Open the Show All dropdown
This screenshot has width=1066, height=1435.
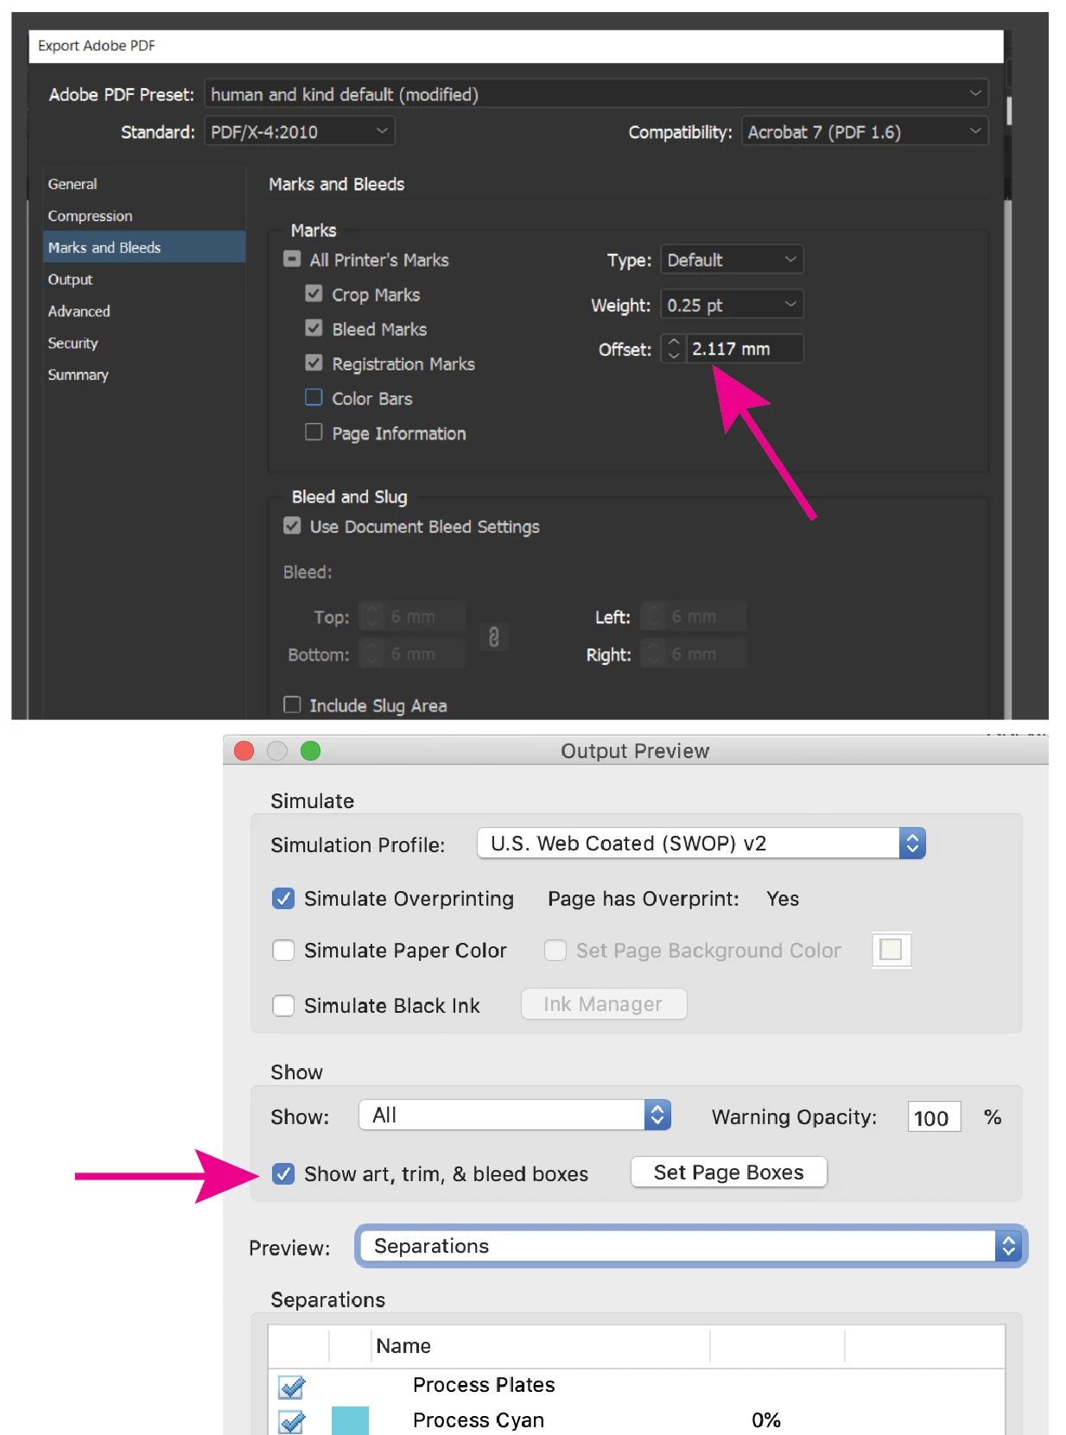[x=515, y=1115]
